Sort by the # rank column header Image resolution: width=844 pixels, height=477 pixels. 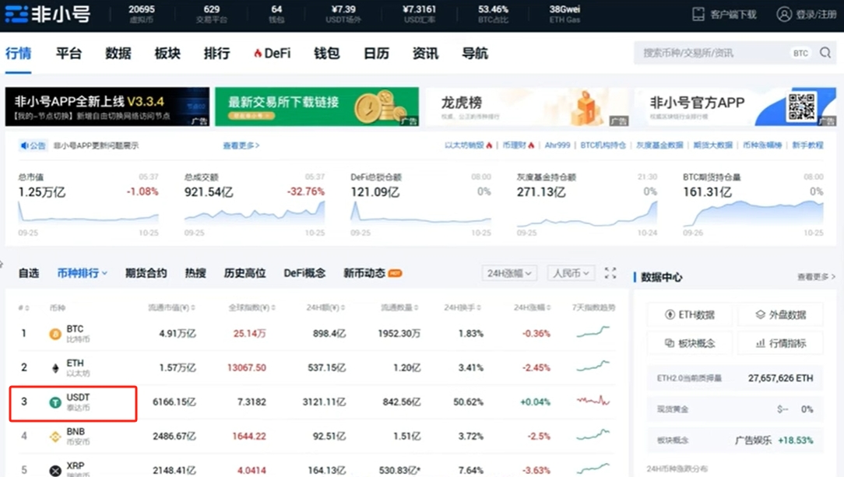point(23,307)
